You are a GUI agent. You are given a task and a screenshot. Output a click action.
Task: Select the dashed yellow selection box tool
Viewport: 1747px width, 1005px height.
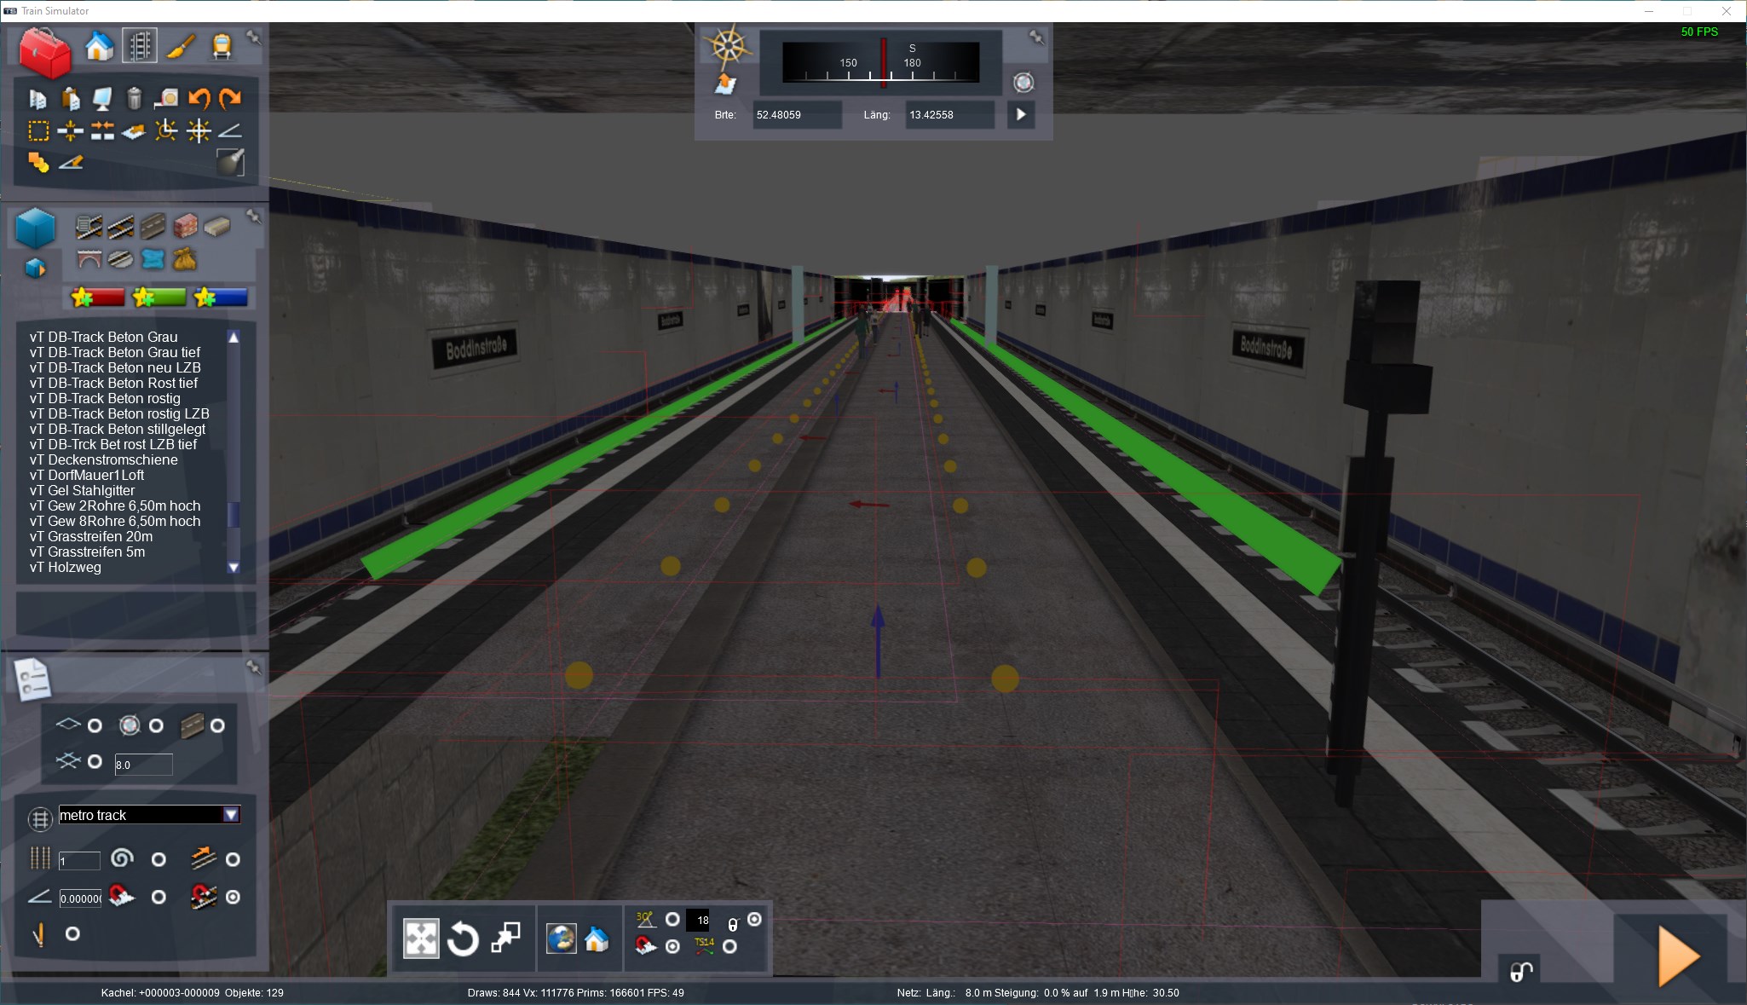tap(38, 130)
